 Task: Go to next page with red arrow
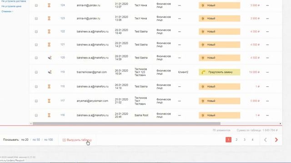[276, 140]
